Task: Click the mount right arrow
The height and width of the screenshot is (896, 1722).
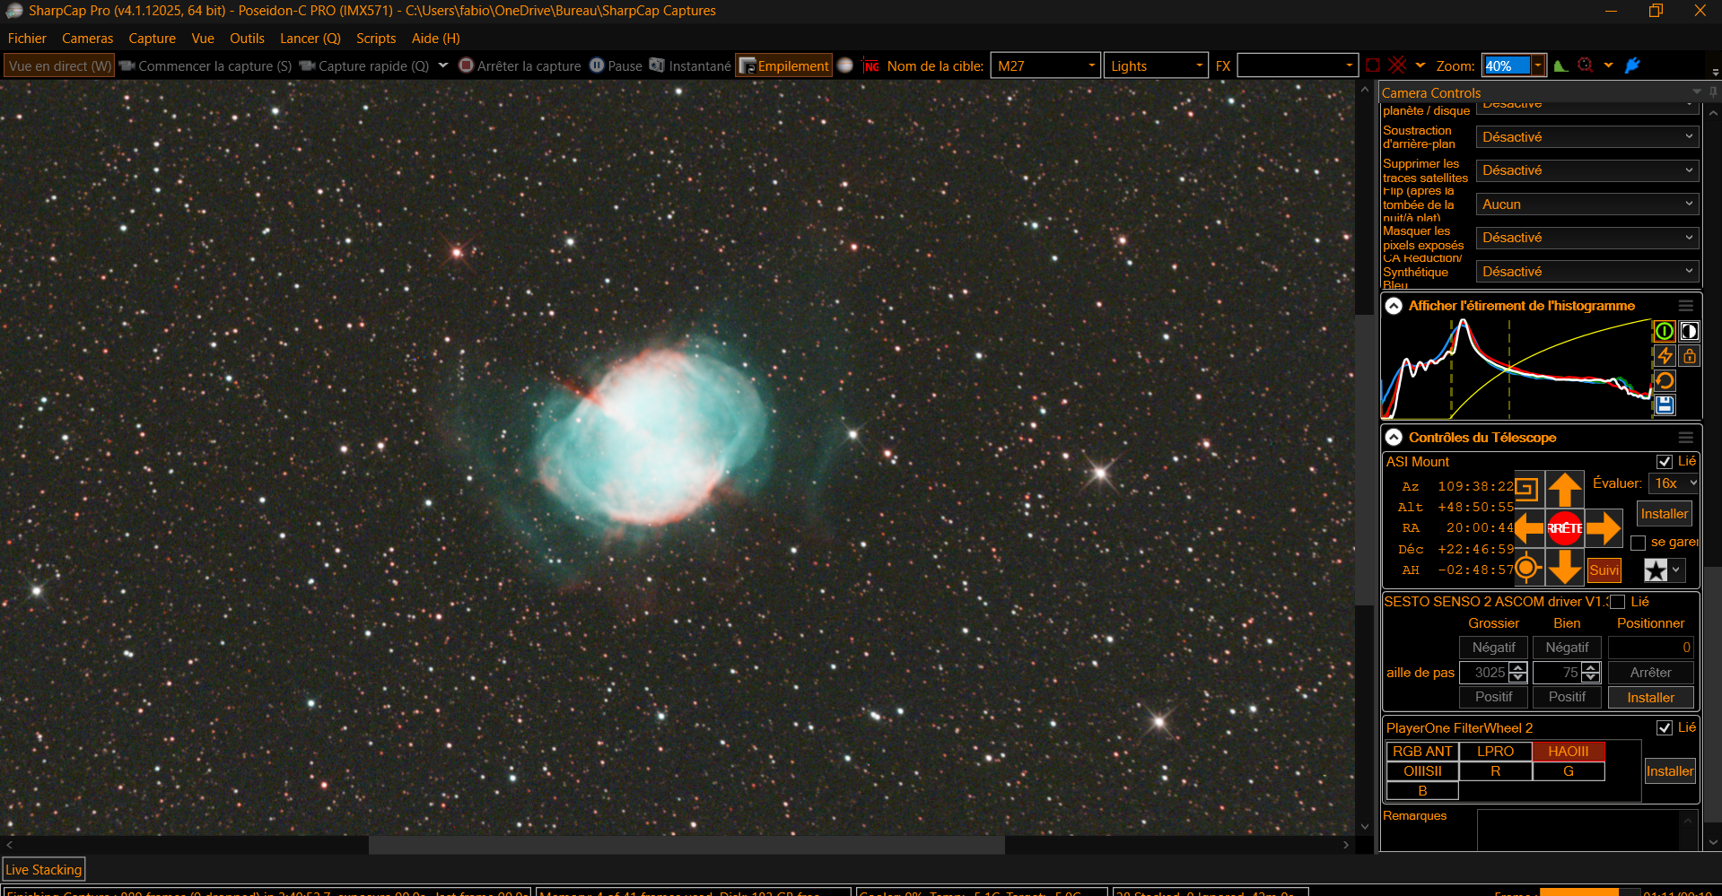Action: pyautogui.click(x=1603, y=528)
